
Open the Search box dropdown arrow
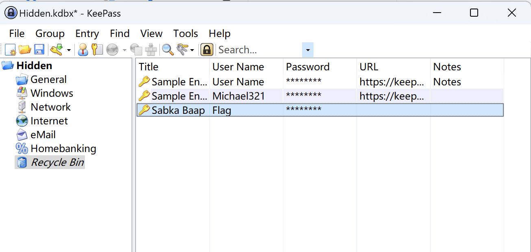coord(308,50)
